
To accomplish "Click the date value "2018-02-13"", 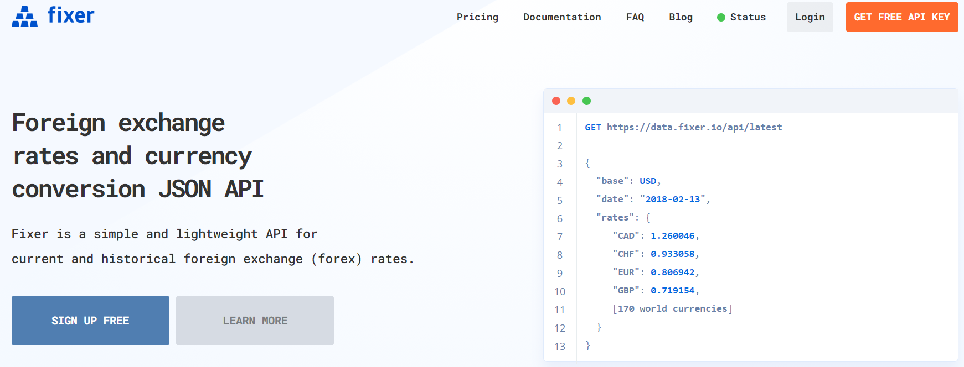I will point(673,200).
